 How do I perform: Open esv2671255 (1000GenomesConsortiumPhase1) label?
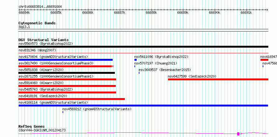pyautogui.click(x=56, y=76)
